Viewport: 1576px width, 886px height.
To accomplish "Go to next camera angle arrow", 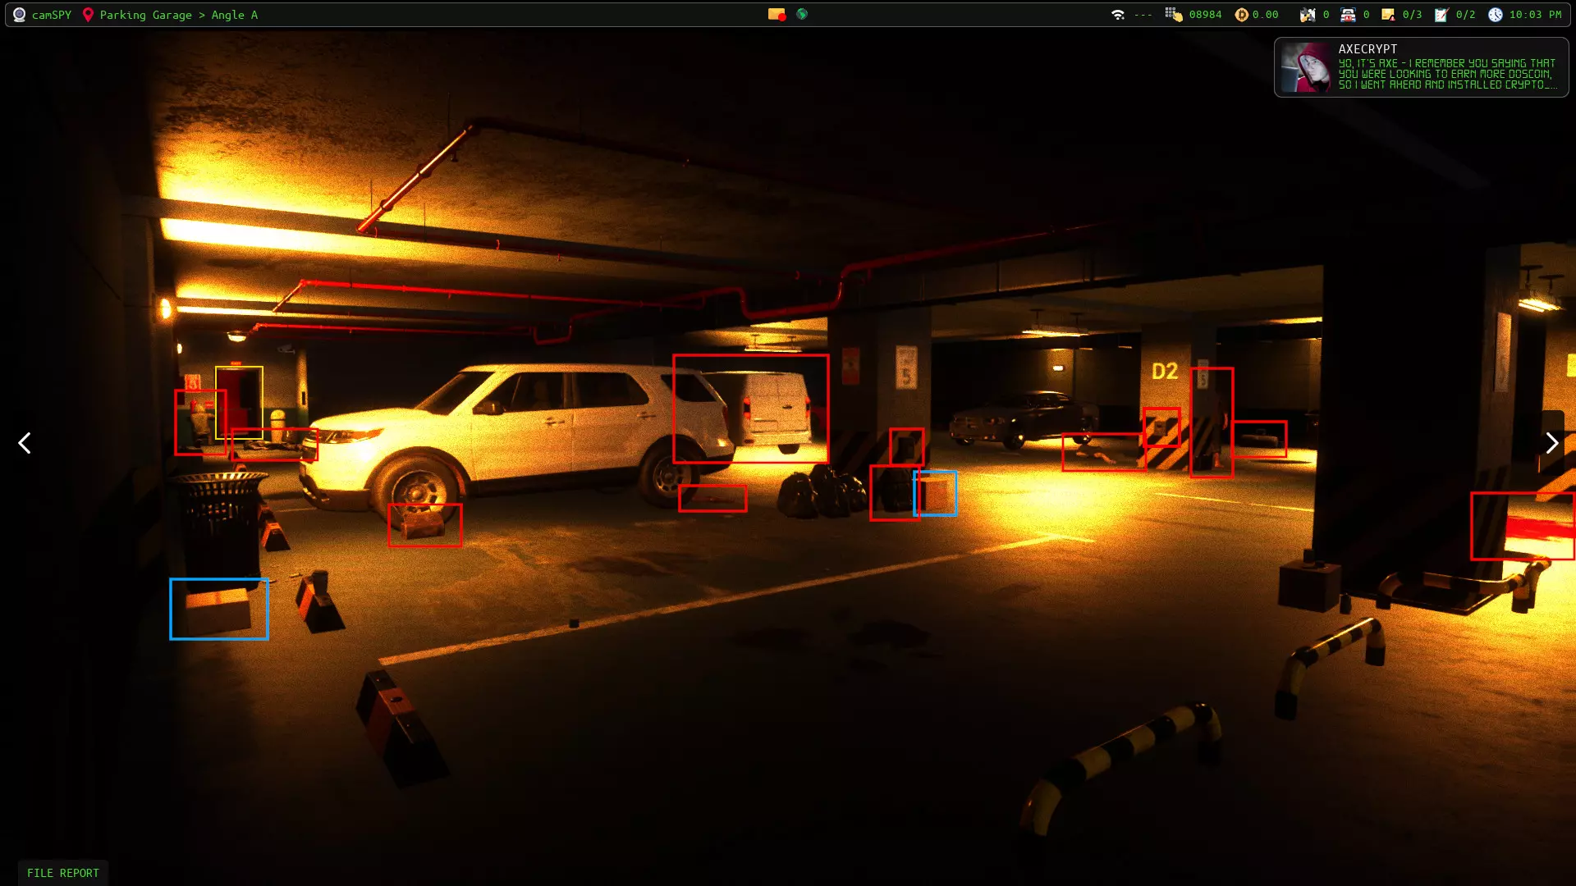I will coord(1551,443).
